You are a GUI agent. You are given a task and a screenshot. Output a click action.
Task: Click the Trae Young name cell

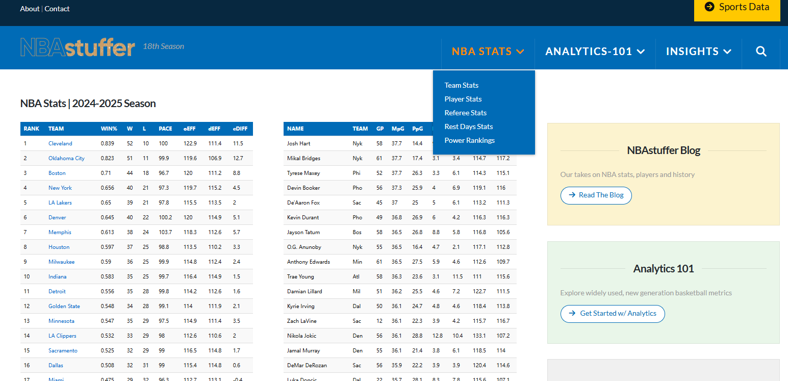click(300, 277)
